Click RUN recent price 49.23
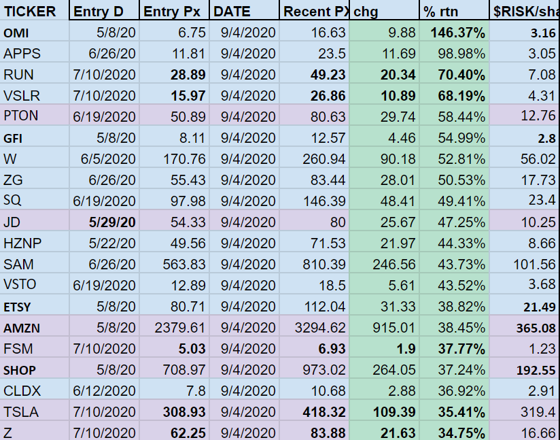 [x=314, y=73]
